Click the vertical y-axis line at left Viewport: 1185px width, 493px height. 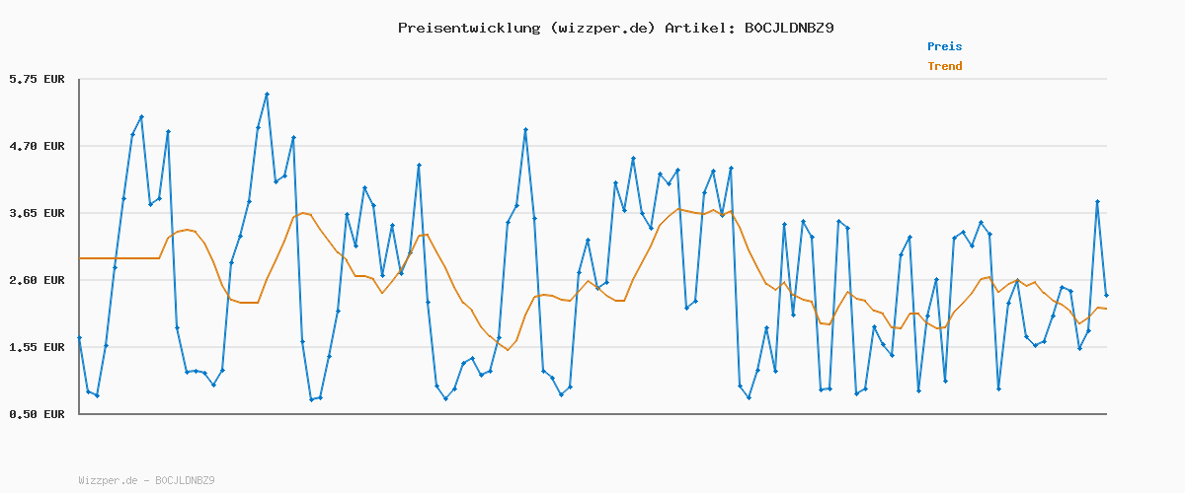coord(79,246)
